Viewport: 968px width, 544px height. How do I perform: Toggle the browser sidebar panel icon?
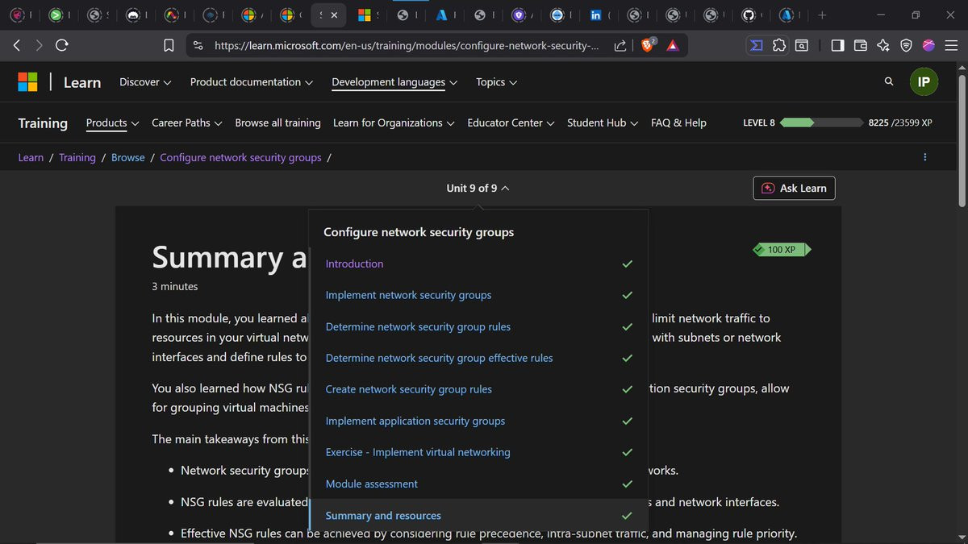pos(837,46)
